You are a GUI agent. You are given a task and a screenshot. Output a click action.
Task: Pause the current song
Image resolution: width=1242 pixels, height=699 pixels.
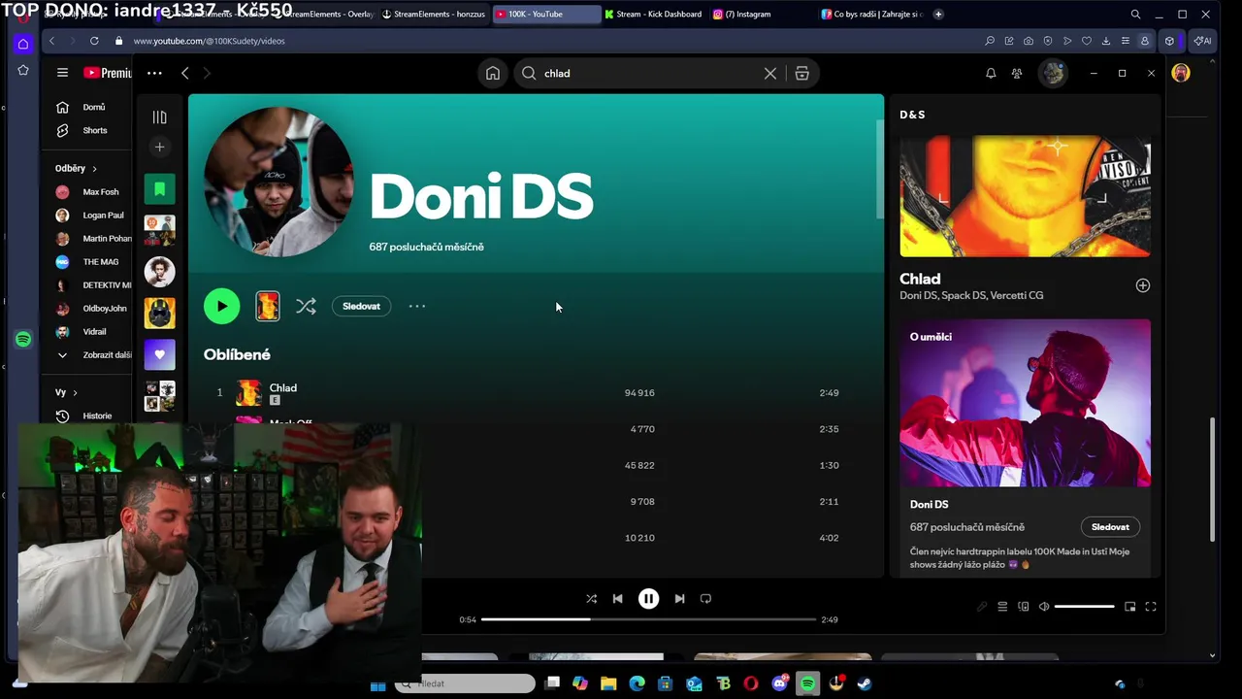coord(648,599)
